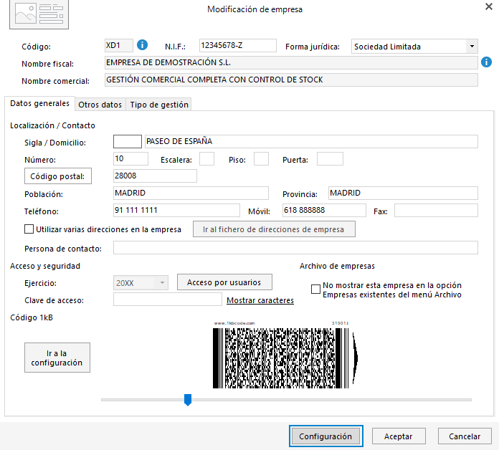The width and height of the screenshot is (499, 450).
Task: Click the Escalera input box
Action: [x=207, y=158]
